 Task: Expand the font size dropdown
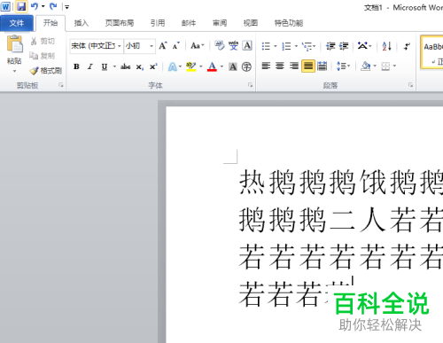point(152,46)
